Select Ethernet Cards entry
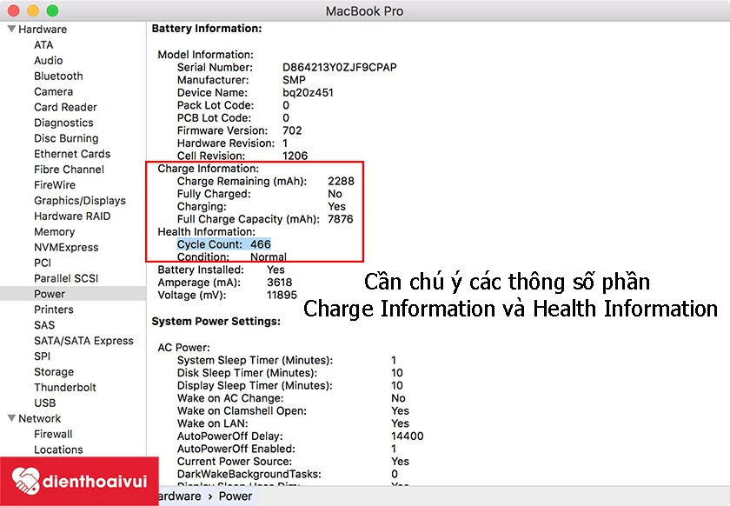730x506 pixels. pyautogui.click(x=72, y=154)
